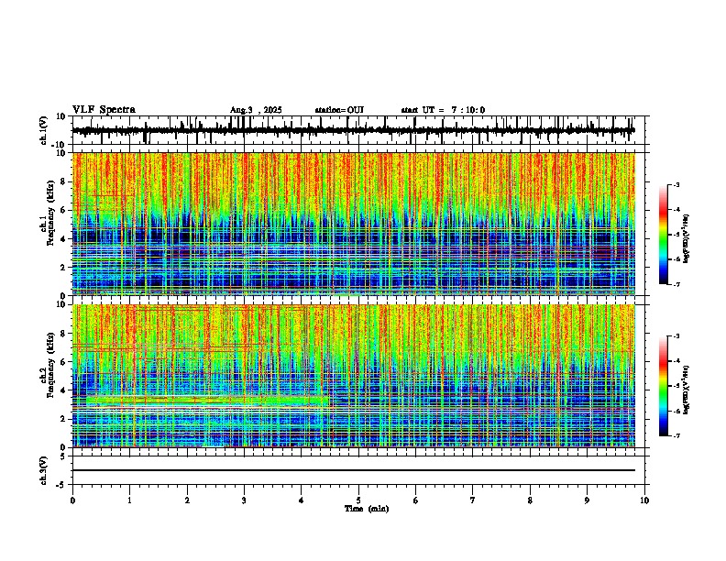
Task: Select the "ch.1 Frequency (kHz)" axis label
Action: point(47,213)
